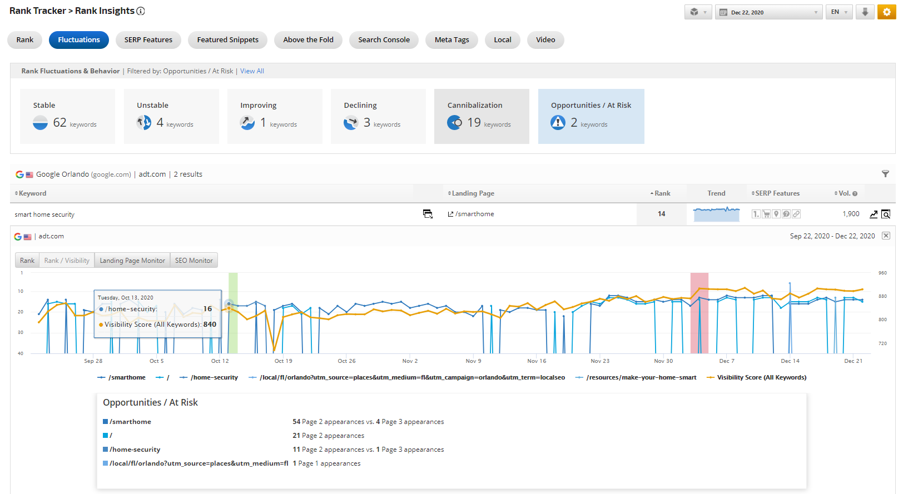Open the Dec 22, 2020 date dropdown

768,12
